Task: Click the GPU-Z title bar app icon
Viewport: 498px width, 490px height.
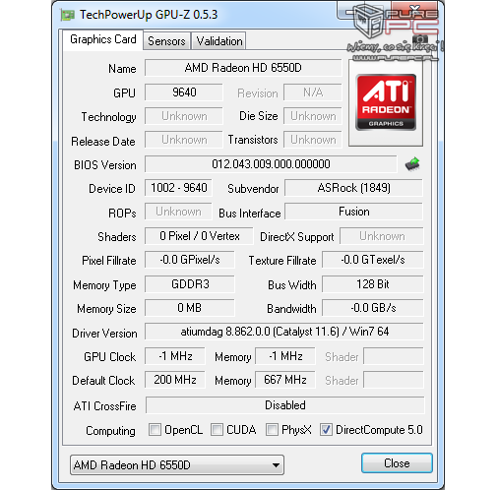Action: coord(68,15)
